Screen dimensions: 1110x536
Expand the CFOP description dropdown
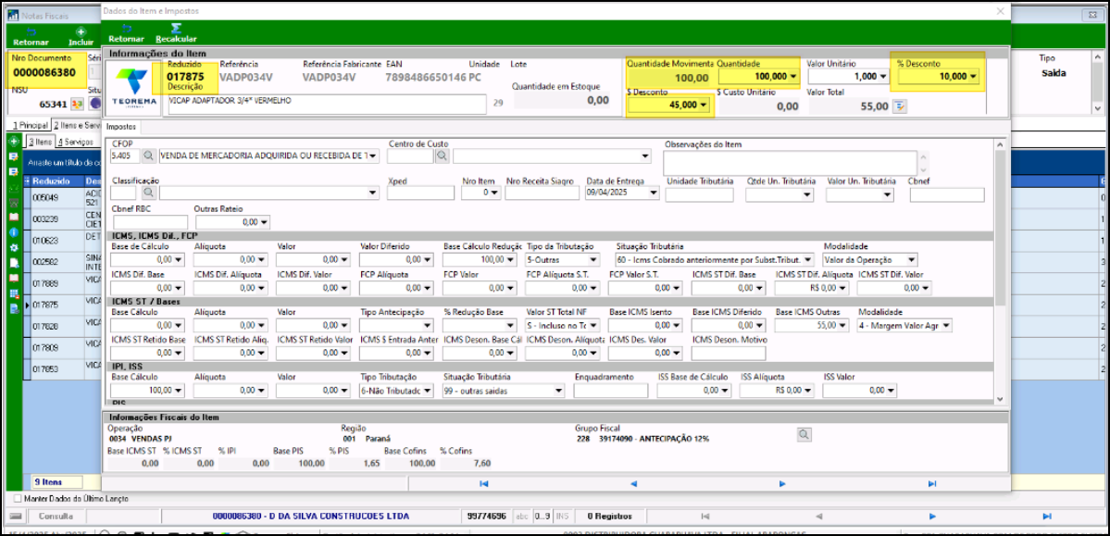coord(373,156)
